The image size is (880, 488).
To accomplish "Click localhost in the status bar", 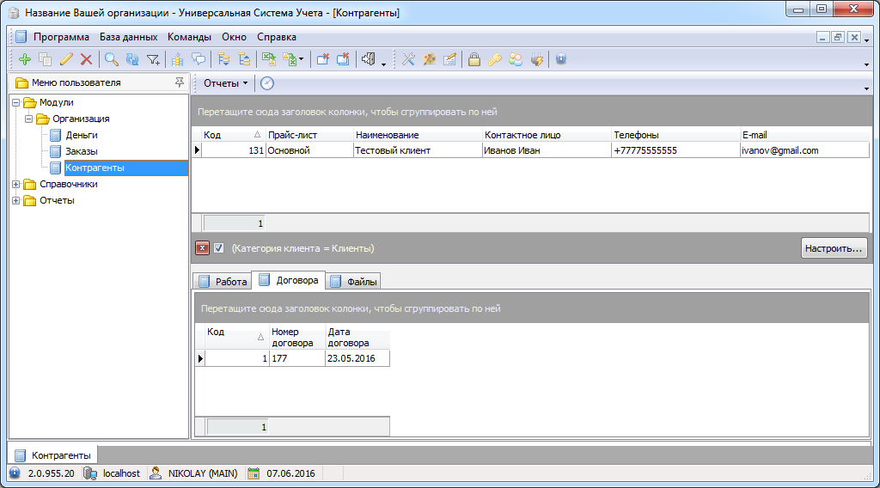I will coord(121,473).
